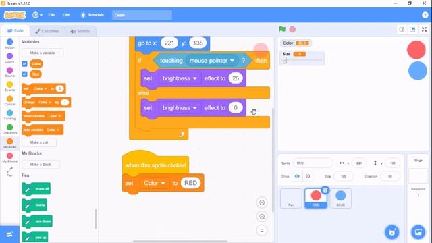The image size is (432, 243).
Task: Reset workspace zoom with equals icon
Action: click(262, 230)
